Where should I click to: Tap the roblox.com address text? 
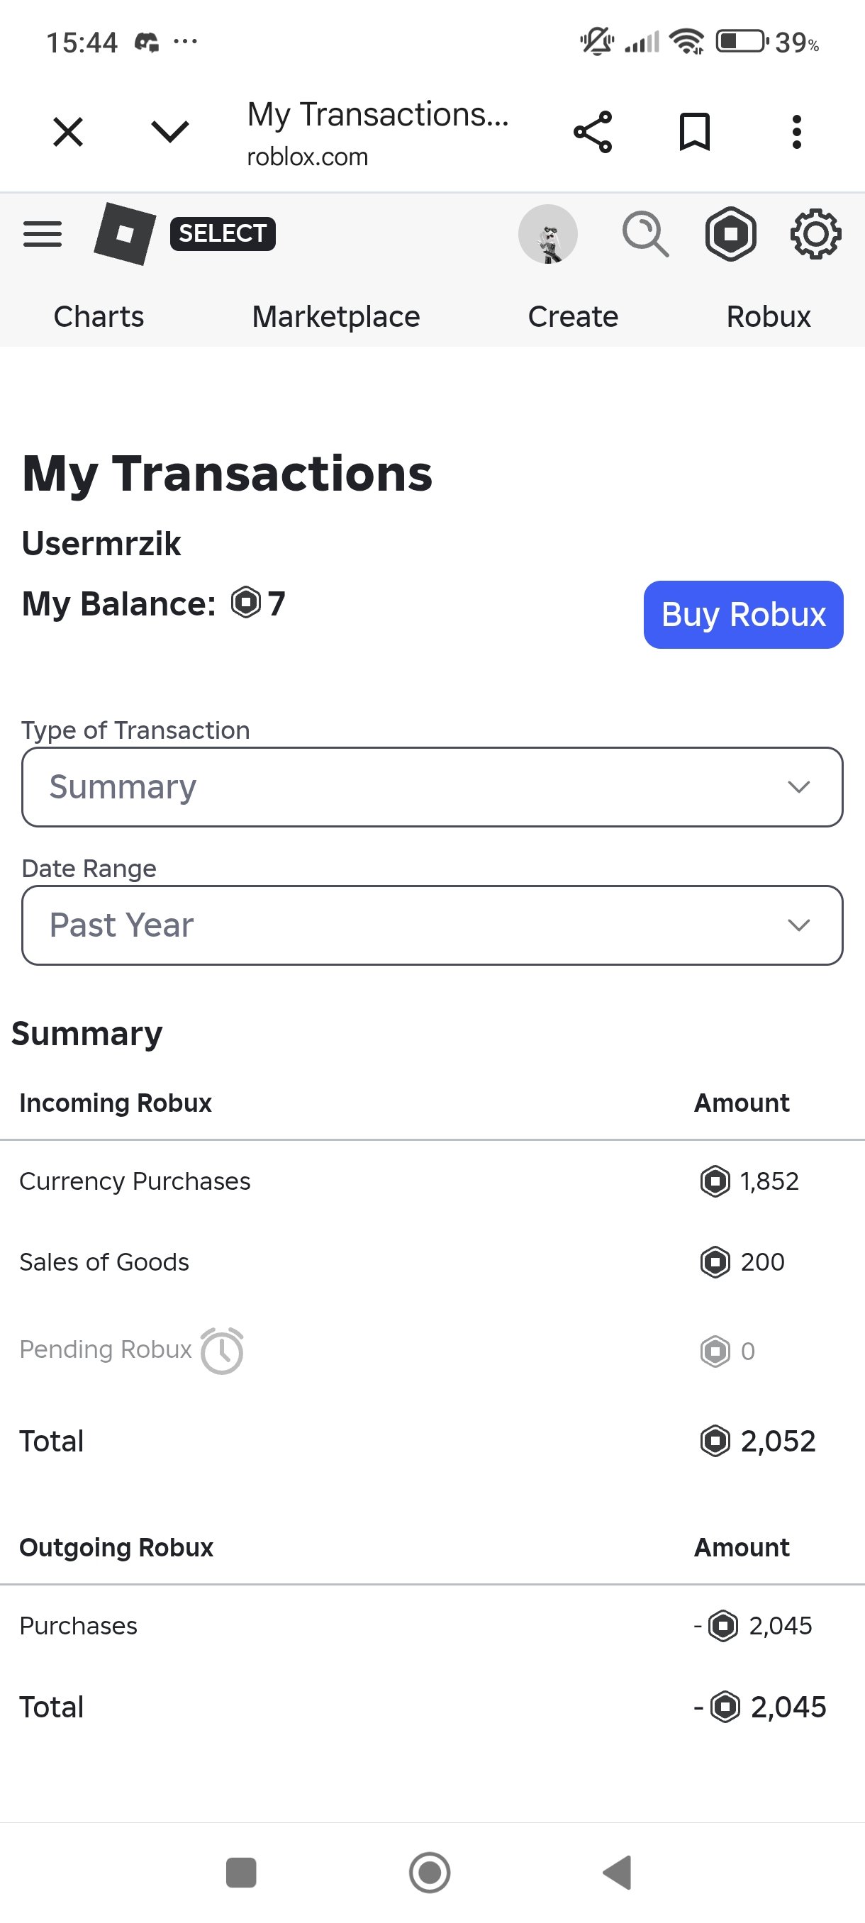(308, 157)
